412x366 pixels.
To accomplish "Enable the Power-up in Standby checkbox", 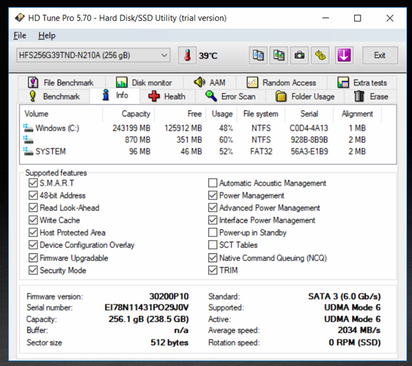I will pos(212,233).
